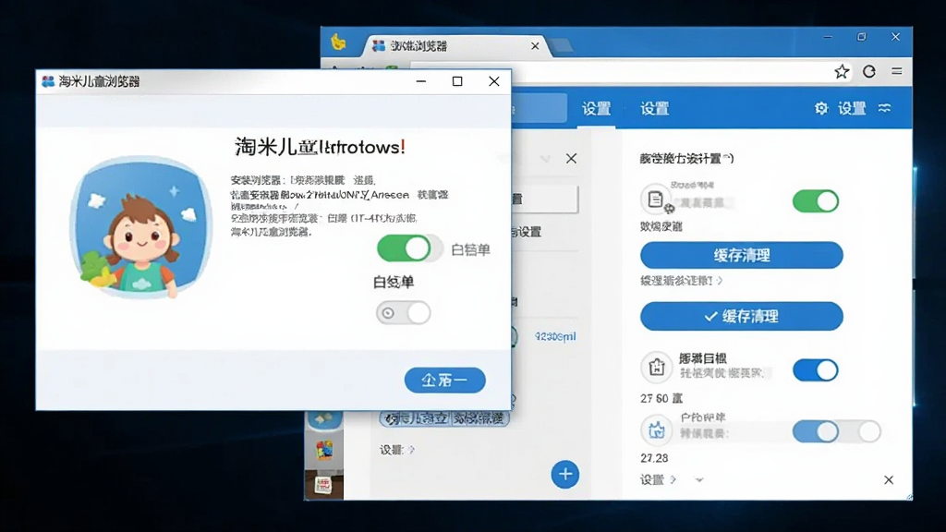
Task: Minimize the 淘米儿童浏览器 dialog window
Action: pyautogui.click(x=421, y=81)
